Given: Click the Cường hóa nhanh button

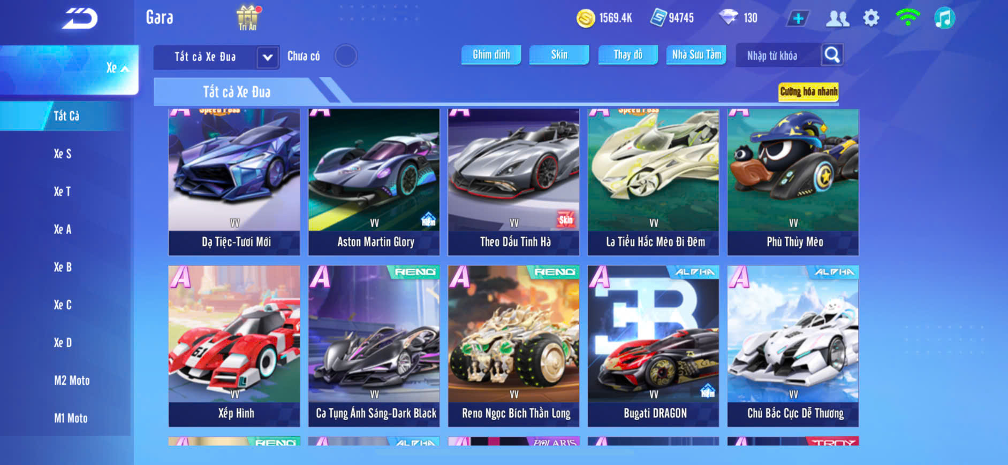Looking at the screenshot, I should click(808, 91).
